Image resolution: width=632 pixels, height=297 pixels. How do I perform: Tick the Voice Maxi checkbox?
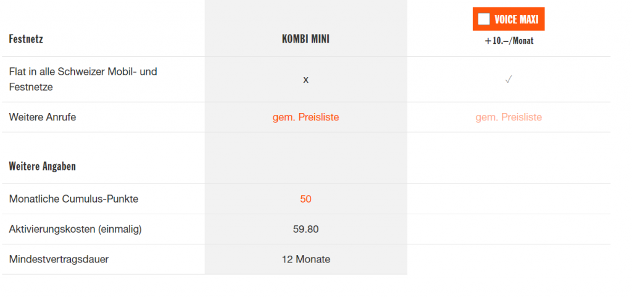pos(484,19)
